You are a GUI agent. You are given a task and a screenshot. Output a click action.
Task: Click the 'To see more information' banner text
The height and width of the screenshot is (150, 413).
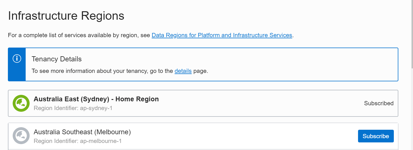pyautogui.click(x=120, y=71)
